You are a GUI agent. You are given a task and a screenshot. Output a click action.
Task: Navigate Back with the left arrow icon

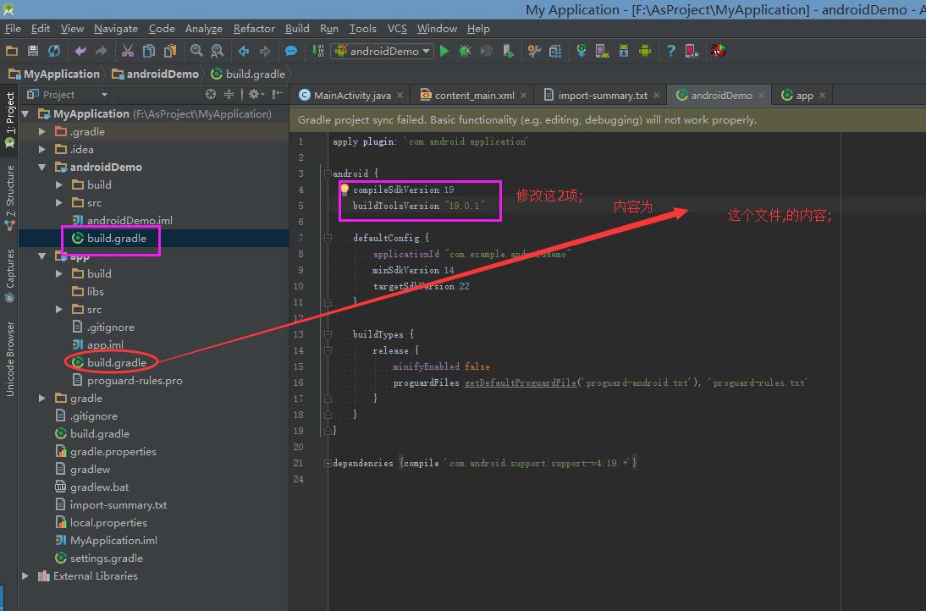coord(244,52)
